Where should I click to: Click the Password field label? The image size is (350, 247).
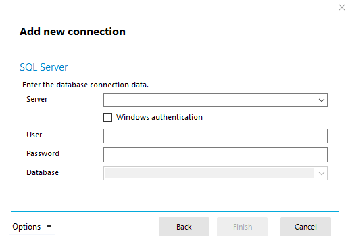tap(43, 153)
